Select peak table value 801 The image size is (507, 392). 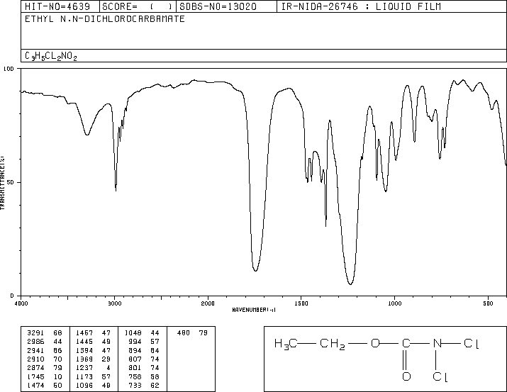point(135,368)
